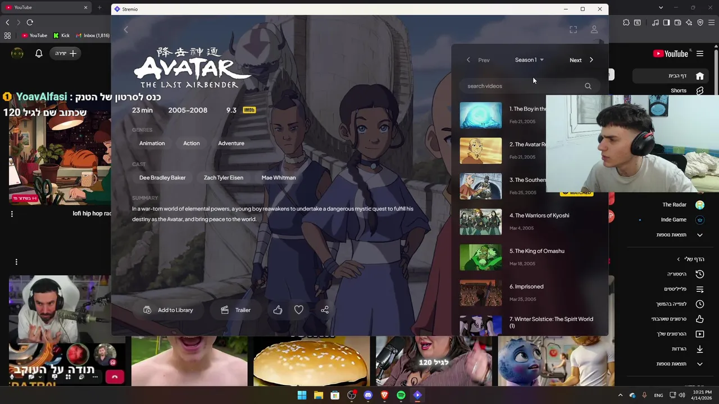
Task: Click Add to Library button
Action: click(x=168, y=310)
